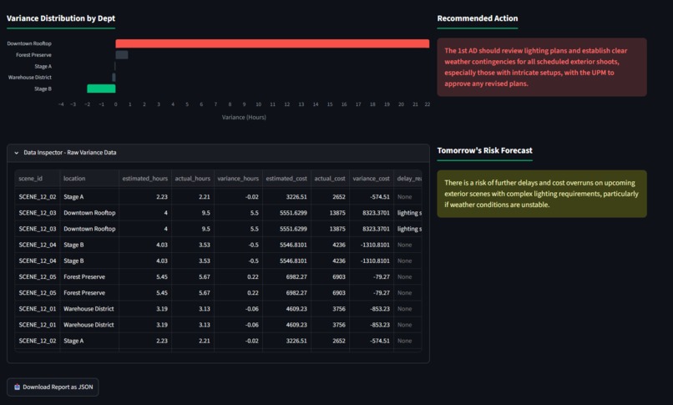Viewport: 673px width, 405px height.
Task: Click the Variance Distribution by Dept heading
Action: 61,18
